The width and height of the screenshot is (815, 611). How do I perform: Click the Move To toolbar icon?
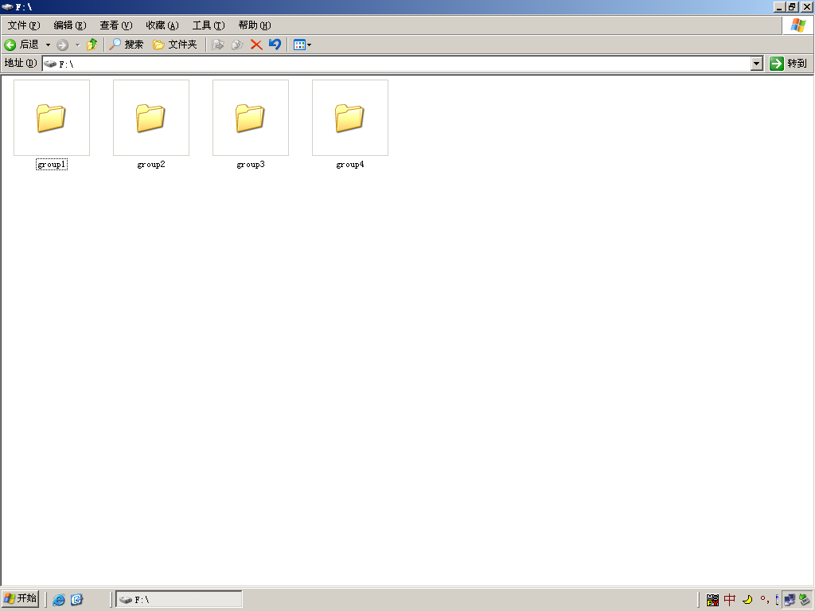218,45
